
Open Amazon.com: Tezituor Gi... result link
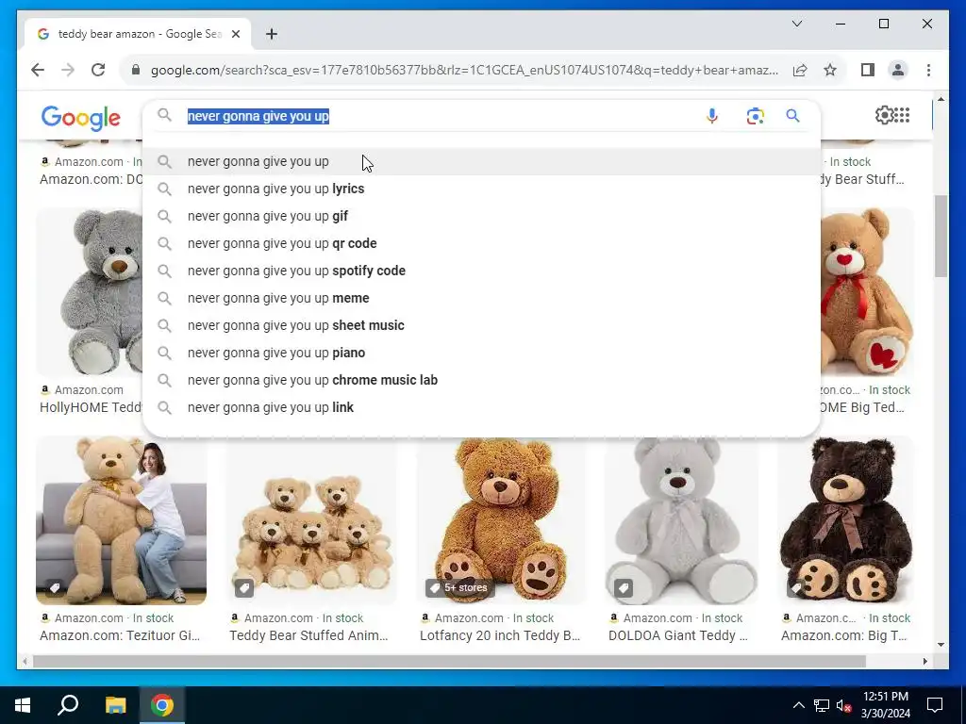[x=120, y=635]
